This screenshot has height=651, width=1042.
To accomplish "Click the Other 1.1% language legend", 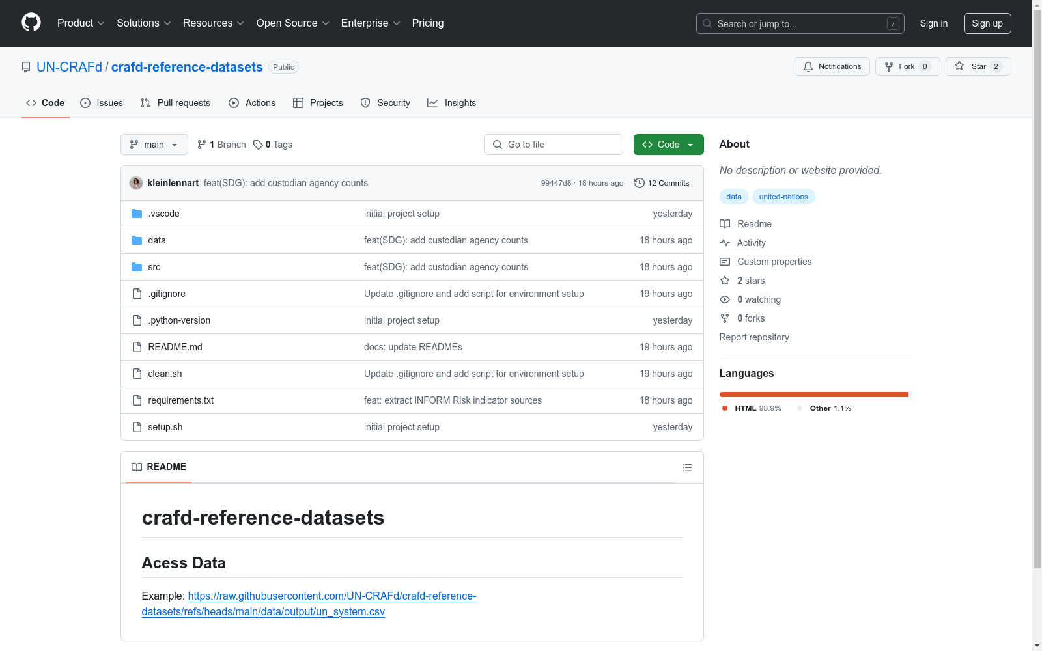I will [824, 408].
